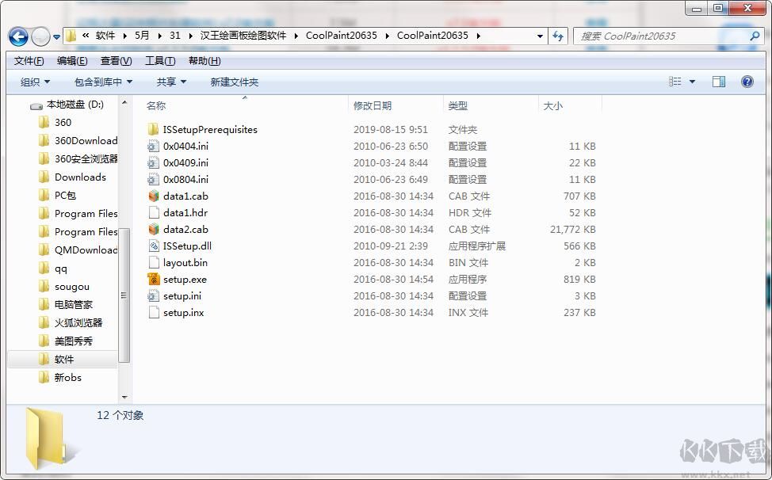This screenshot has width=772, height=480.
Task: Open the 组织 dropdown
Action: pos(36,82)
